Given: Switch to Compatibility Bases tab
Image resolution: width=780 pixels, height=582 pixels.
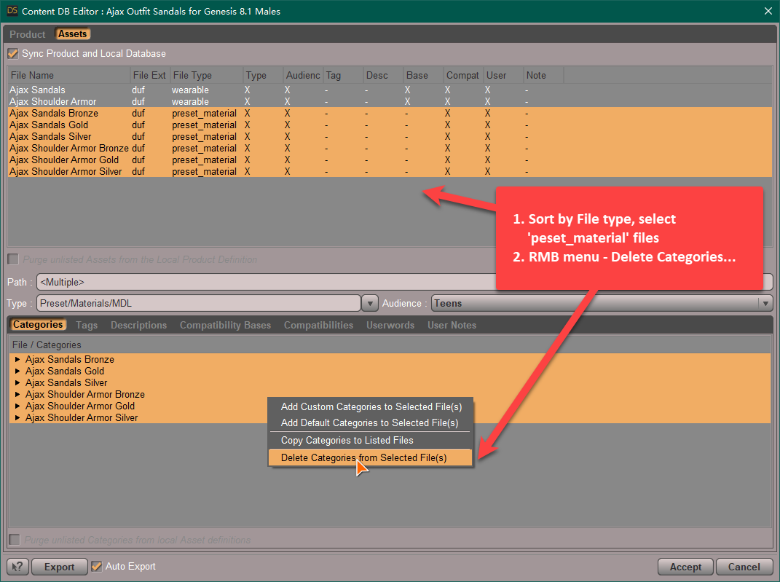Looking at the screenshot, I should click(225, 325).
